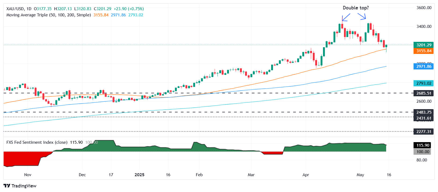The image size is (438, 192).
Task: Click the TradingView logo icon
Action: pyautogui.click(x=7, y=186)
